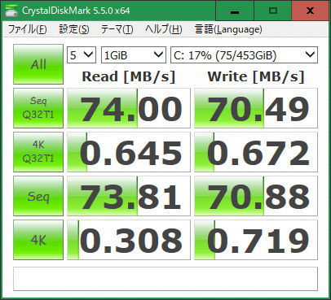Click the Read [MB/s] column header
This screenshot has width=331, height=300.
tap(129, 76)
